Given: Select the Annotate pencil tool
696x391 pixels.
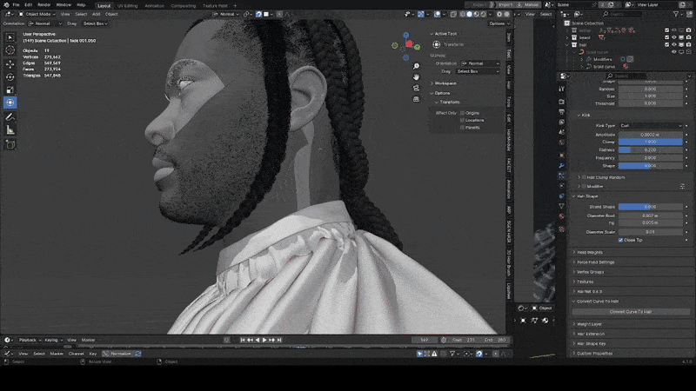Looking at the screenshot, I should click(x=10, y=117).
